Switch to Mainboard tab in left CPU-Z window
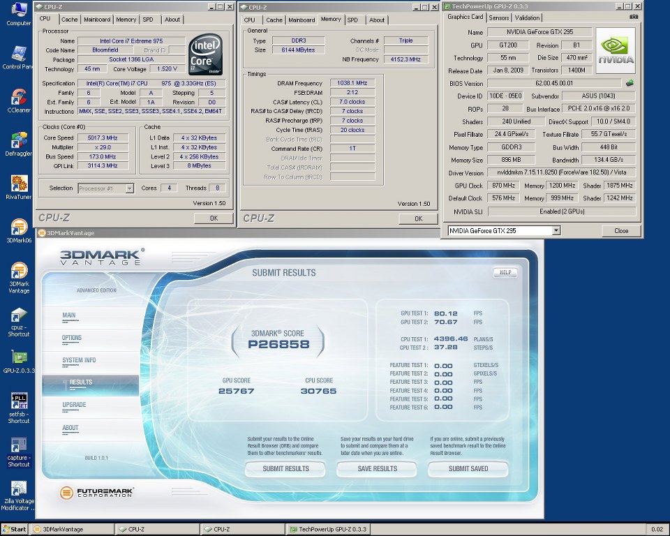The width and height of the screenshot is (670, 536). click(x=97, y=20)
